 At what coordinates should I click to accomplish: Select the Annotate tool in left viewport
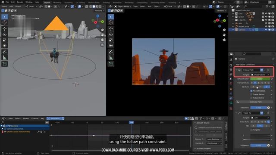point(5,52)
